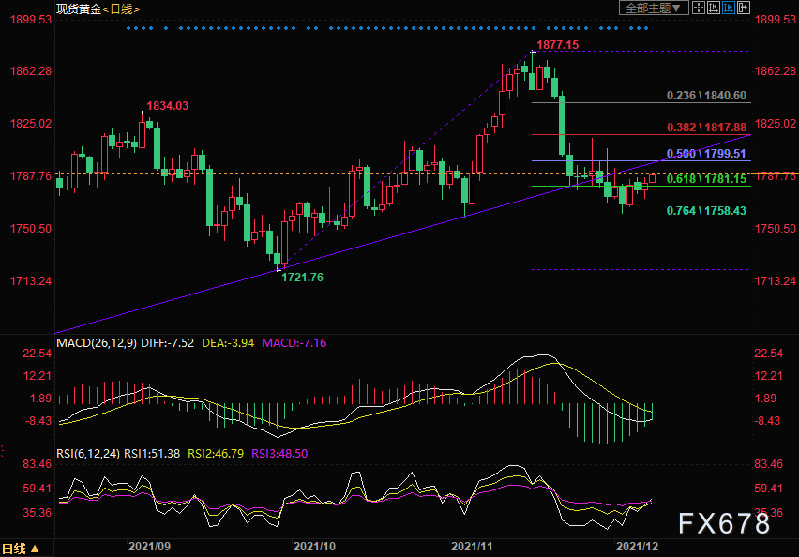
Task: Click the 0.618 \ 1781.15 Fibonacci label
Action: click(x=706, y=178)
